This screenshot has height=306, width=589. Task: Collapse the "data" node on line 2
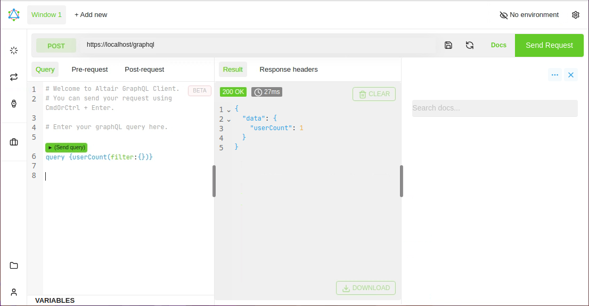click(229, 120)
